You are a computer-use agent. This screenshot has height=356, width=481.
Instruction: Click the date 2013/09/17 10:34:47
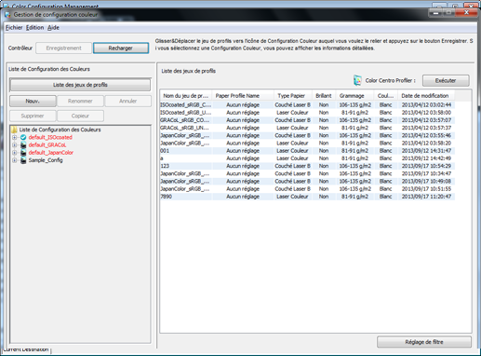point(426,173)
